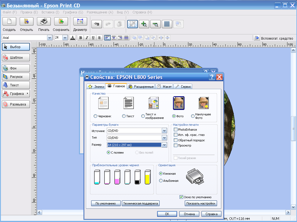
Task: Click the zoom out magnifier icon
Action: pos(155,24)
